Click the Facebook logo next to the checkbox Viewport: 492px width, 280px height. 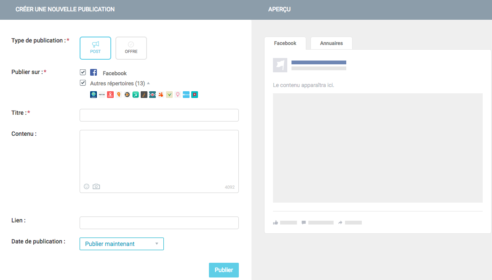pos(94,72)
